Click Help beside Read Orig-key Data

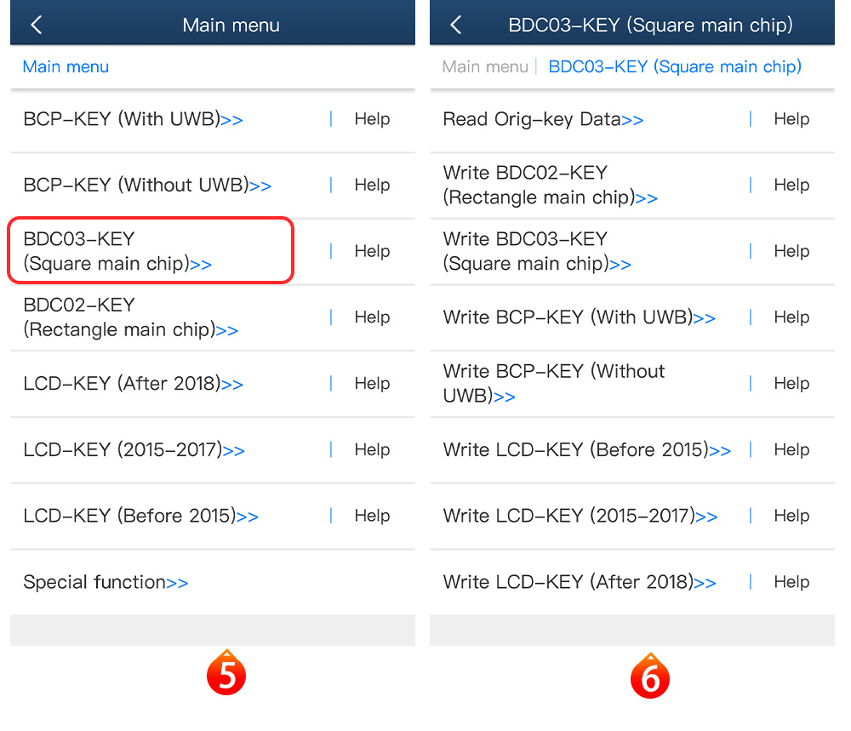coord(791,120)
